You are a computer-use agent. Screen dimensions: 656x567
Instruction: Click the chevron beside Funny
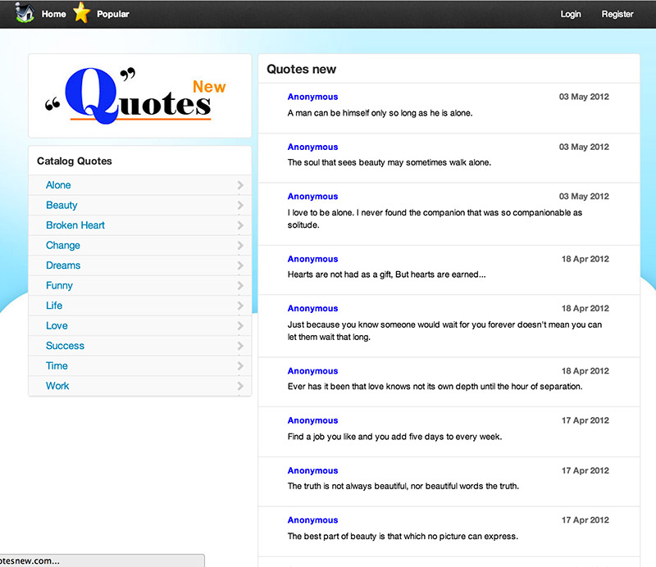(x=240, y=286)
